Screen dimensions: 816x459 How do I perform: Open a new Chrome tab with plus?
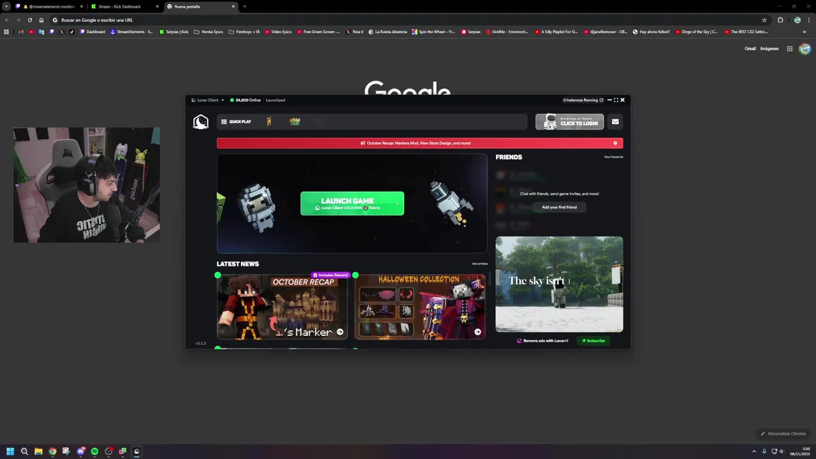pos(245,6)
